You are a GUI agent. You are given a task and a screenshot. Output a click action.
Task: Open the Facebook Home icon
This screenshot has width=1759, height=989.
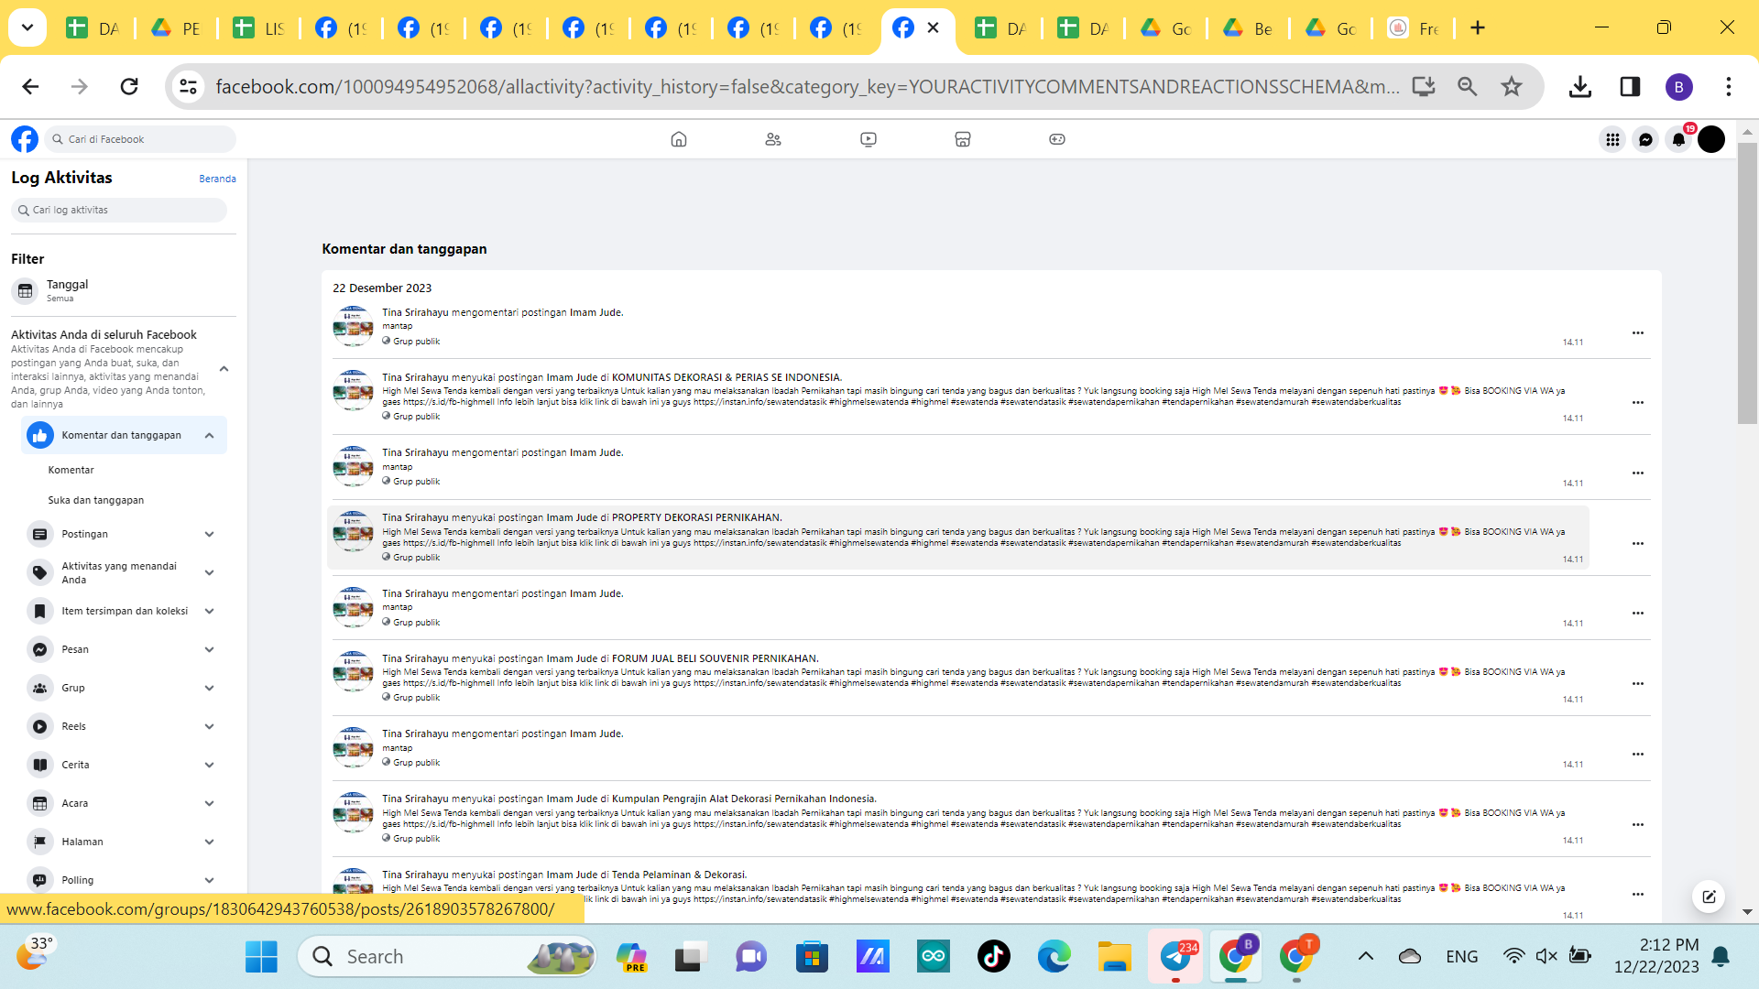tap(678, 139)
